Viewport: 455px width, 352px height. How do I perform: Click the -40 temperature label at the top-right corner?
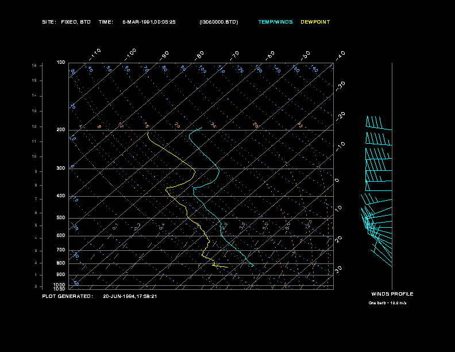click(341, 56)
